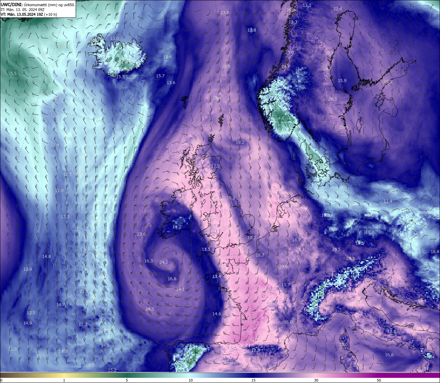This screenshot has height=383, width=440.
Task: Click the 24.1 value label
Action: (x=180, y=289)
